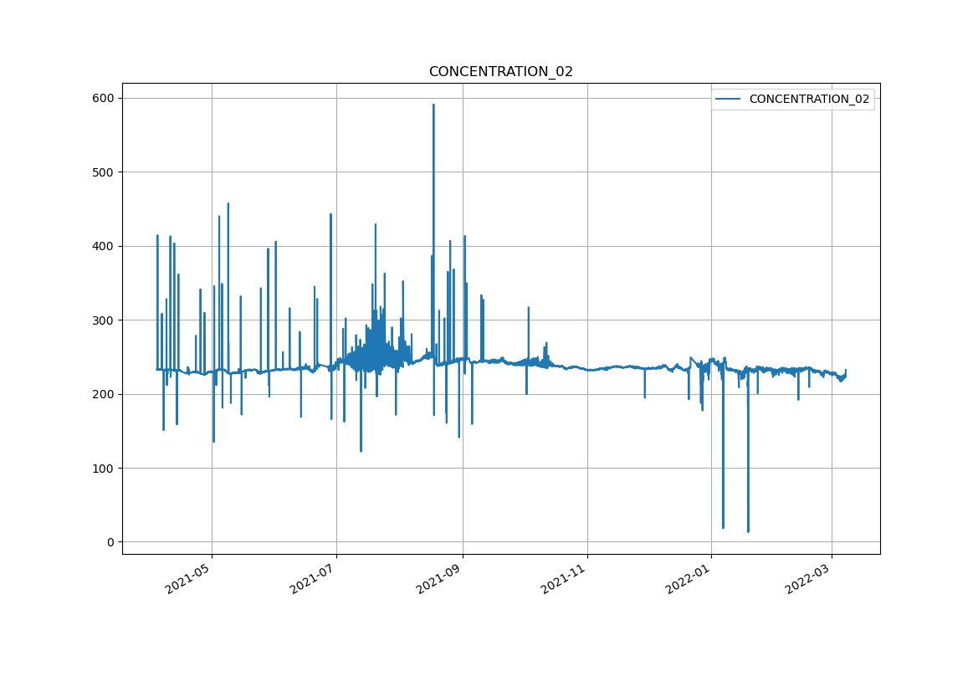Click the 500 y-axis tick label
Viewport: 978px width, 692px height.
click(x=104, y=172)
